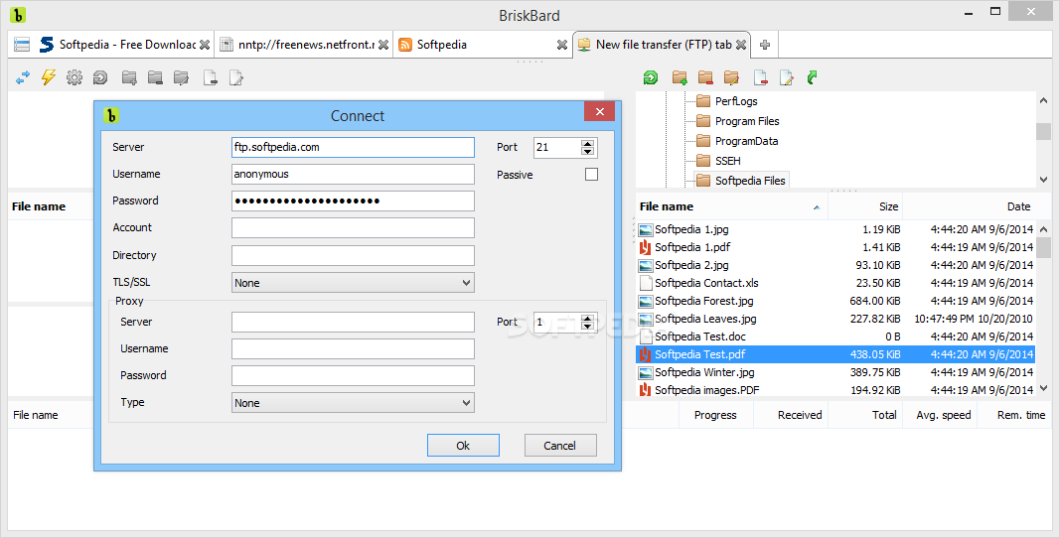
Task: Close the New file transfer (FTP) tab
Action: point(741,45)
